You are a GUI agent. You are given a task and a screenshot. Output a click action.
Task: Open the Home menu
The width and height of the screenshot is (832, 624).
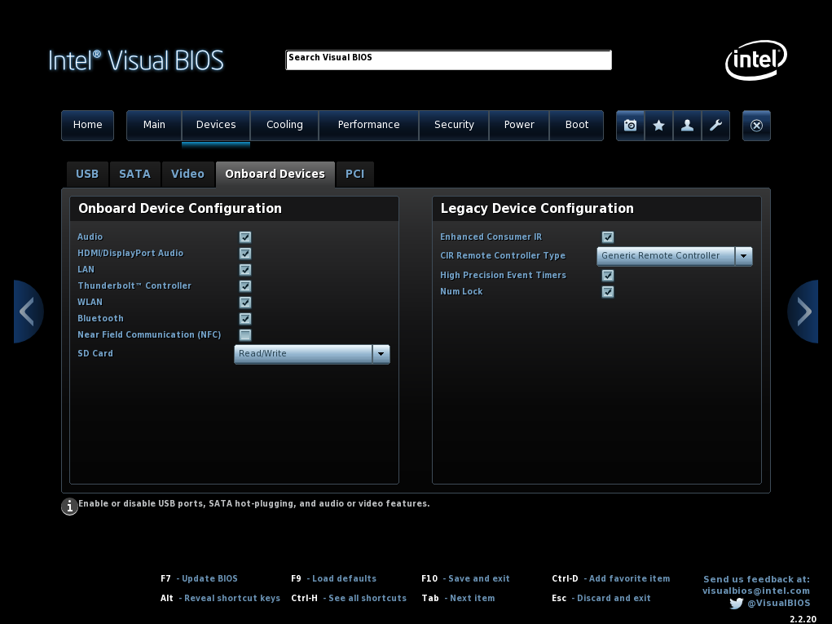pos(87,126)
